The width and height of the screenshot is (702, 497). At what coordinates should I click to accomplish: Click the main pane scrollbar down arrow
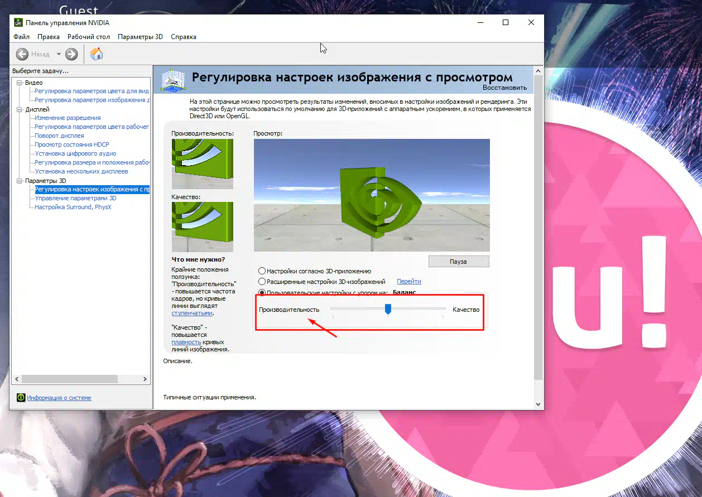click(538, 404)
